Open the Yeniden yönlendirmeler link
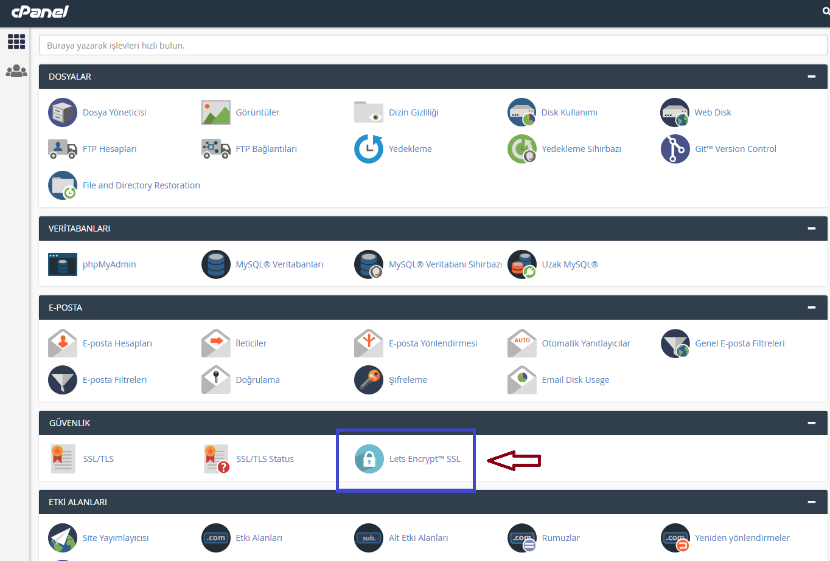Image resolution: width=830 pixels, height=561 pixels. [x=742, y=538]
